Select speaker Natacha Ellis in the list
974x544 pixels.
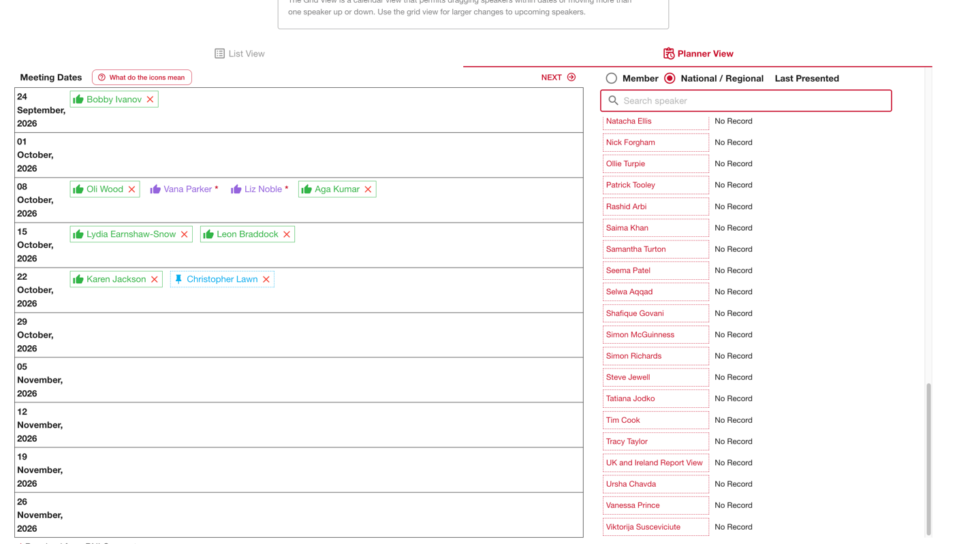pyautogui.click(x=655, y=121)
